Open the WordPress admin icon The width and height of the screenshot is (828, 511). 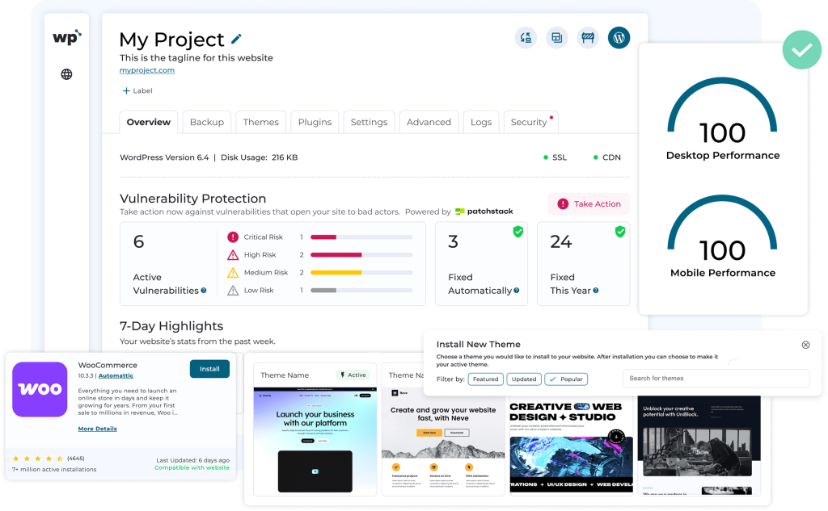619,37
